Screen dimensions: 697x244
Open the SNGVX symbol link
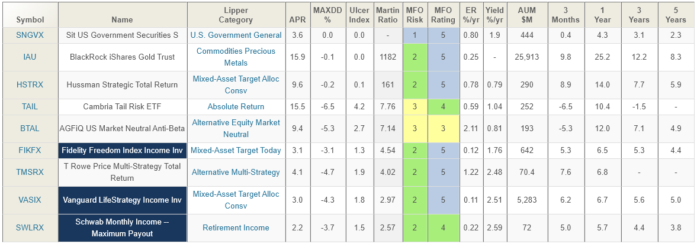click(29, 35)
